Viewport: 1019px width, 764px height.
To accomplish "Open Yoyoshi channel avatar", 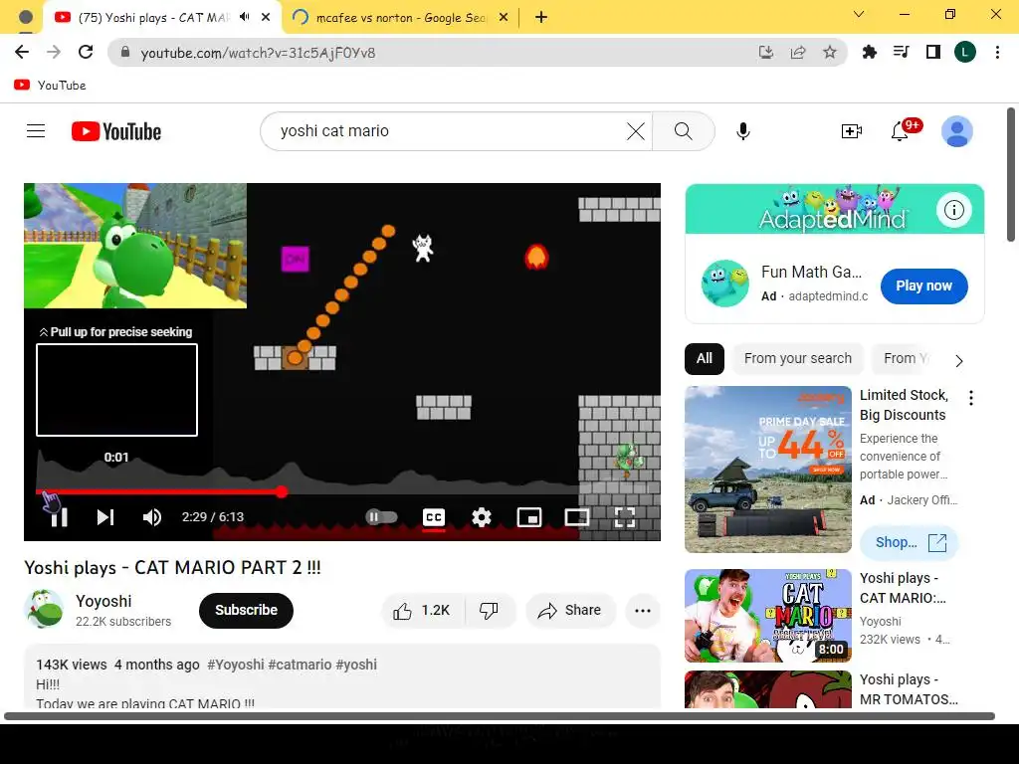I will [x=44, y=609].
